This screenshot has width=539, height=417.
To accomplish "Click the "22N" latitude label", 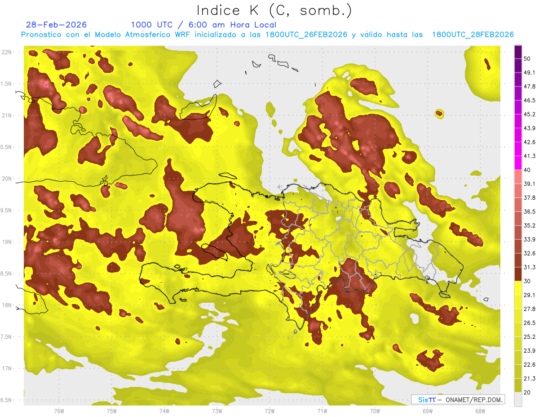I will pos(7,52).
